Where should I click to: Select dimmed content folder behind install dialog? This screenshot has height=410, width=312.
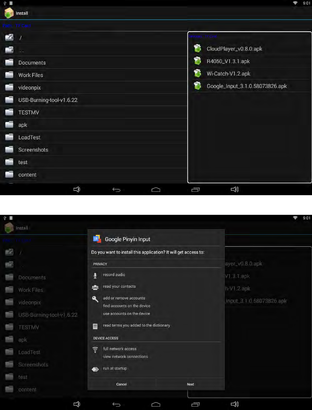coord(44,390)
